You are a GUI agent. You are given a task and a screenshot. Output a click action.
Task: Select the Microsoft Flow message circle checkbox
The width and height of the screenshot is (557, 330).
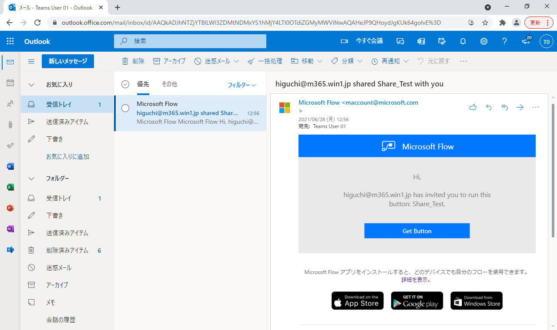[x=125, y=108]
